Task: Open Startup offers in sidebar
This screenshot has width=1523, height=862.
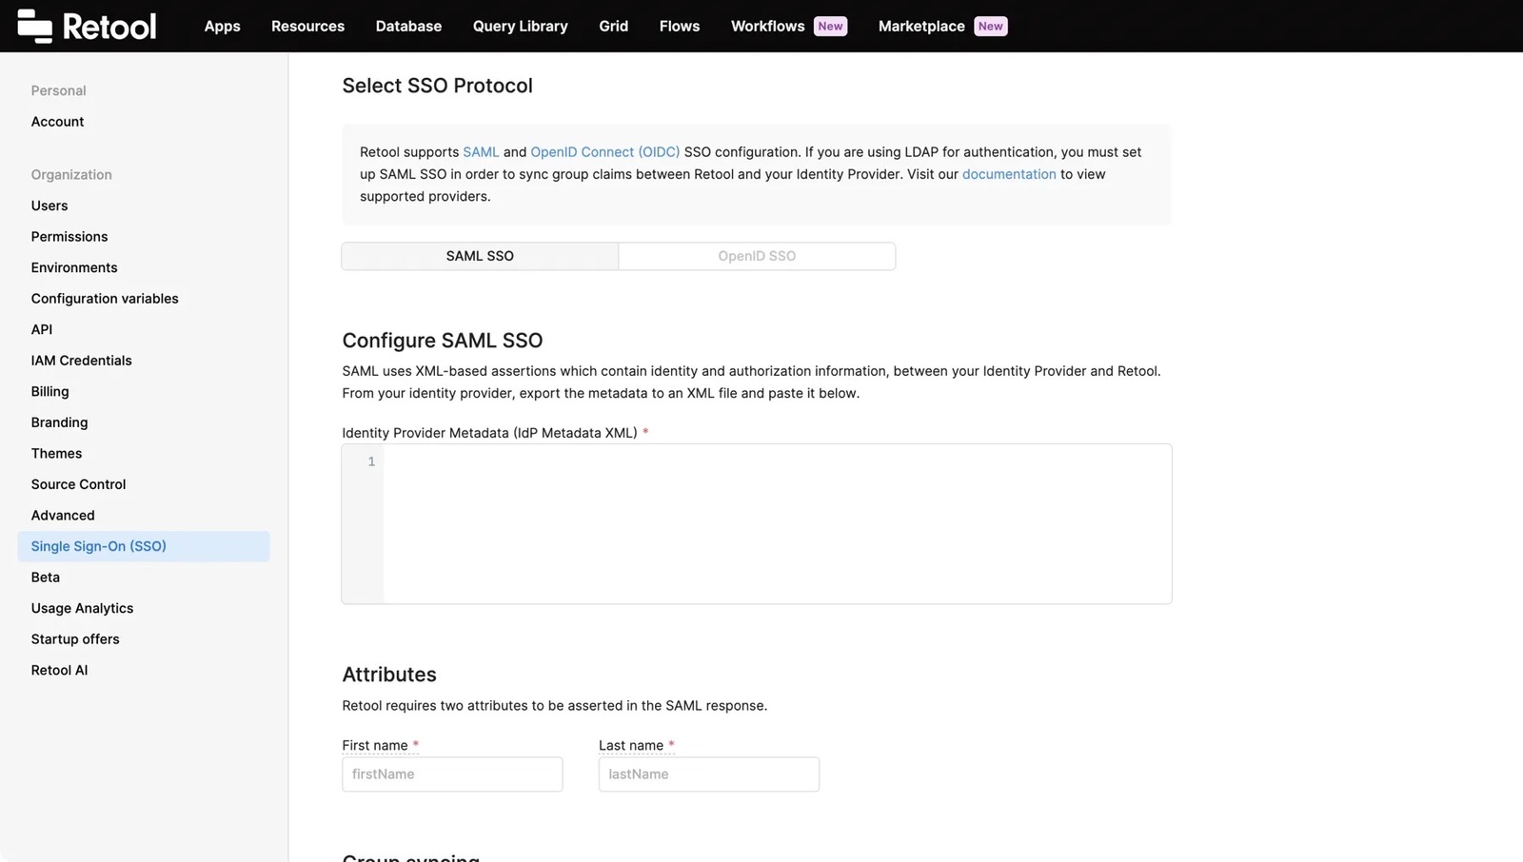Action: (x=75, y=639)
